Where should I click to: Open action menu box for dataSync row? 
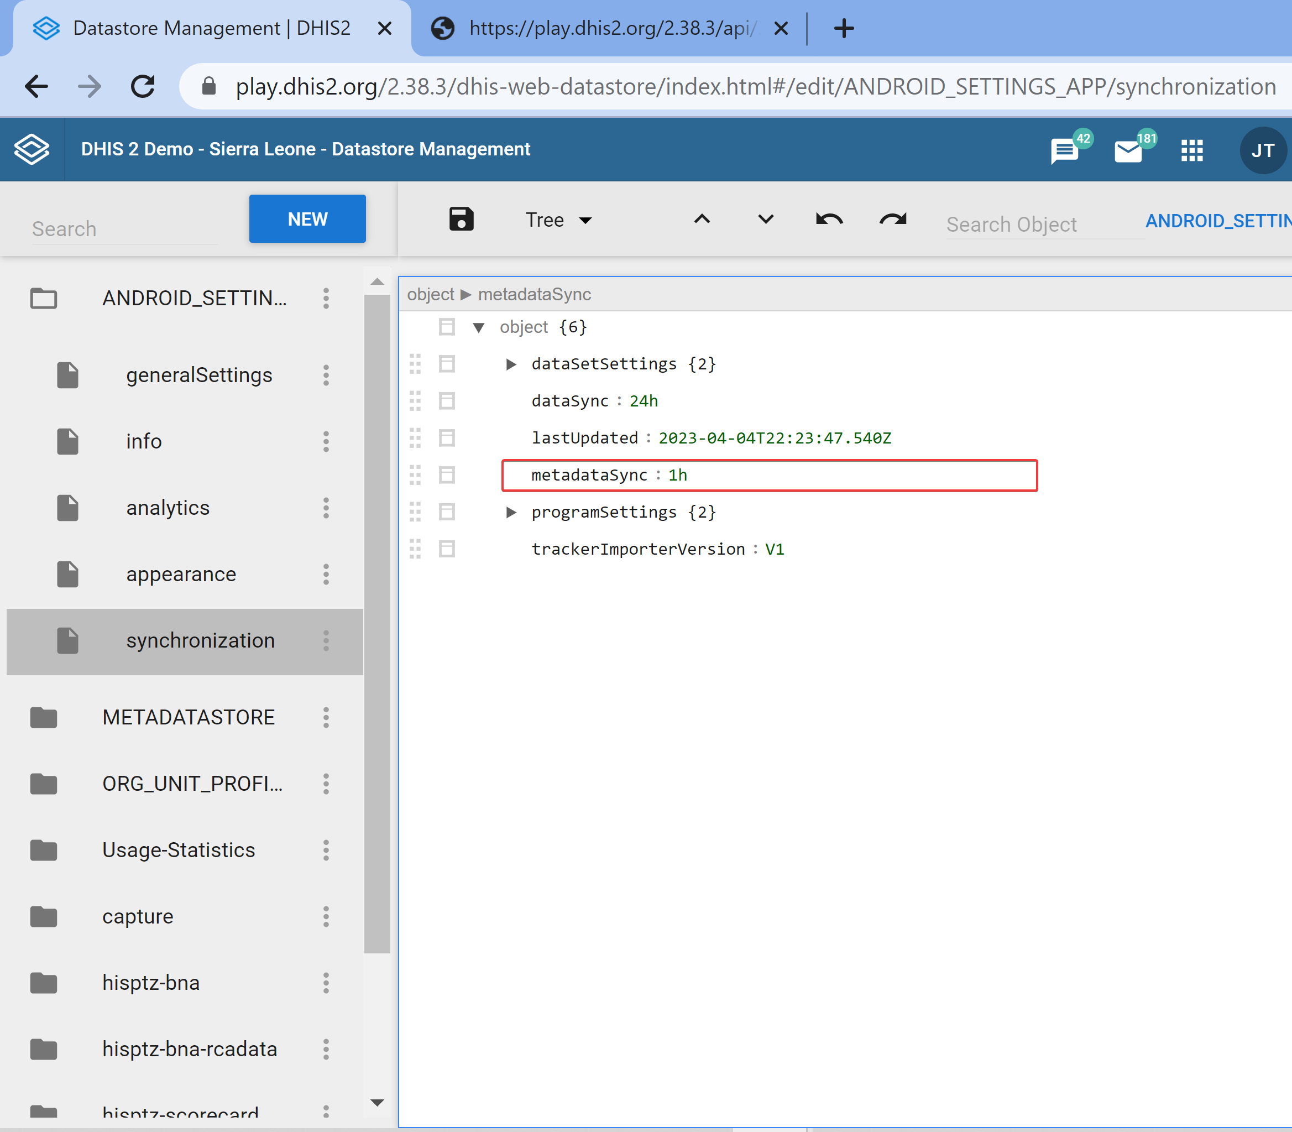(x=447, y=401)
